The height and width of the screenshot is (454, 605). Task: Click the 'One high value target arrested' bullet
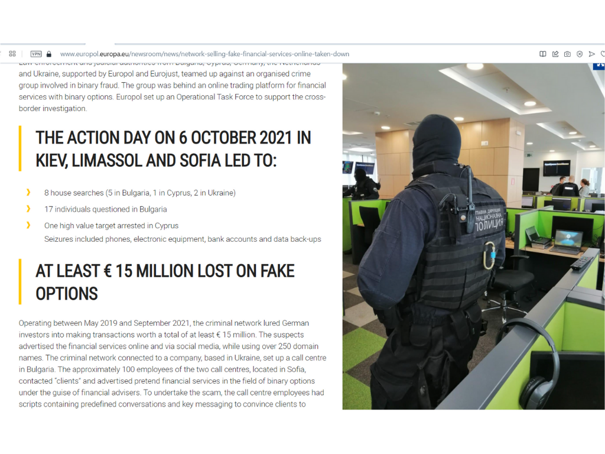[x=111, y=225]
